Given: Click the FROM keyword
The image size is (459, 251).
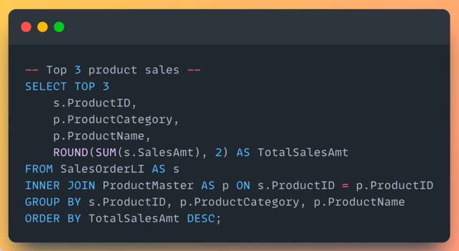Looking at the screenshot, I should click(x=39, y=169).
